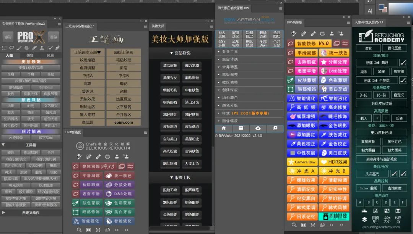Select the lasso icon in ProWorkflowX panel

tap(11, 48)
